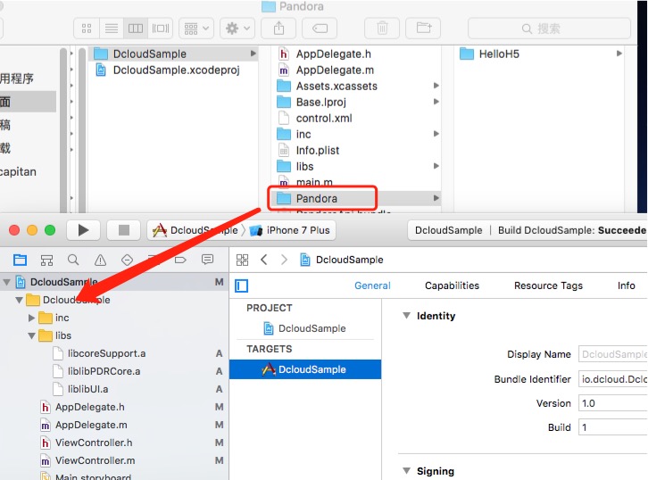Screen dimensions: 648x480
Task: Show the Issue navigator
Action: point(100,260)
